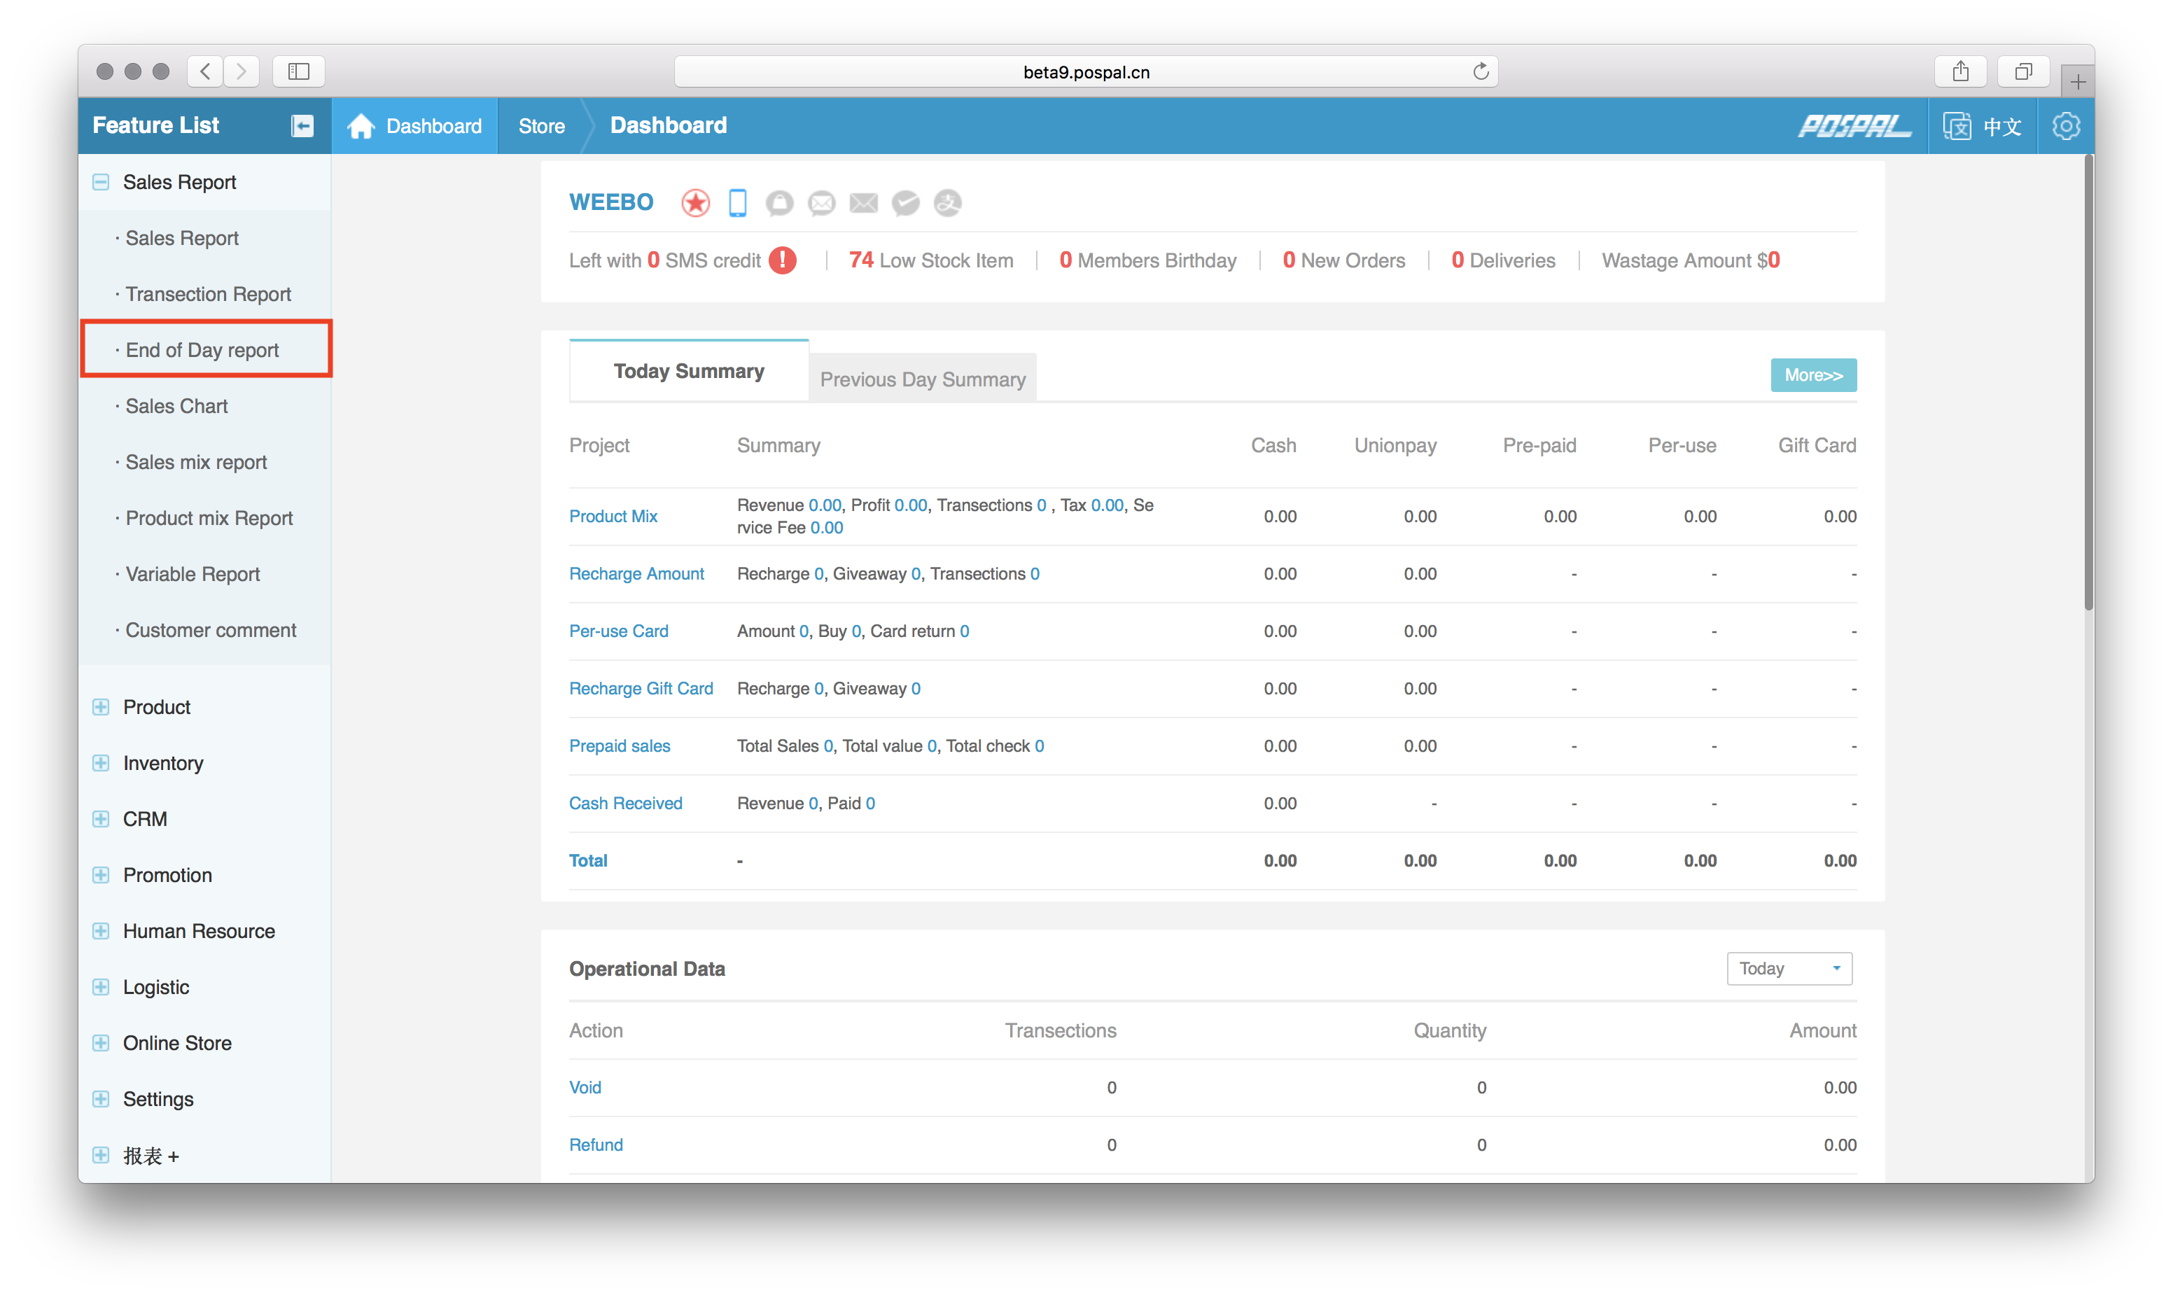Image resolution: width=2173 pixels, height=1295 pixels.
Task: Open the Store breadcrumb tab
Action: point(541,126)
